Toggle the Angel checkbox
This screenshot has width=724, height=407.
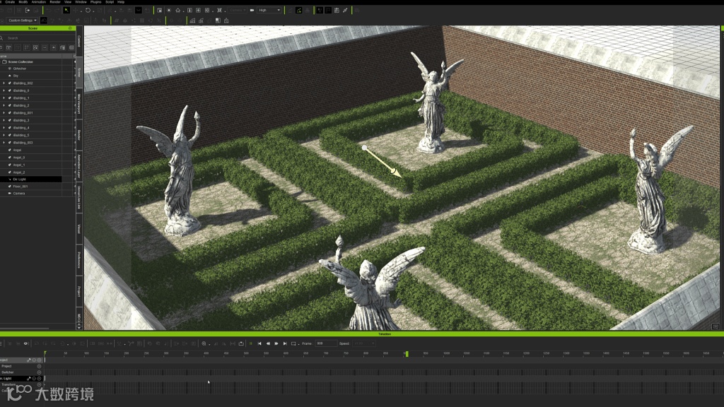pos(10,150)
